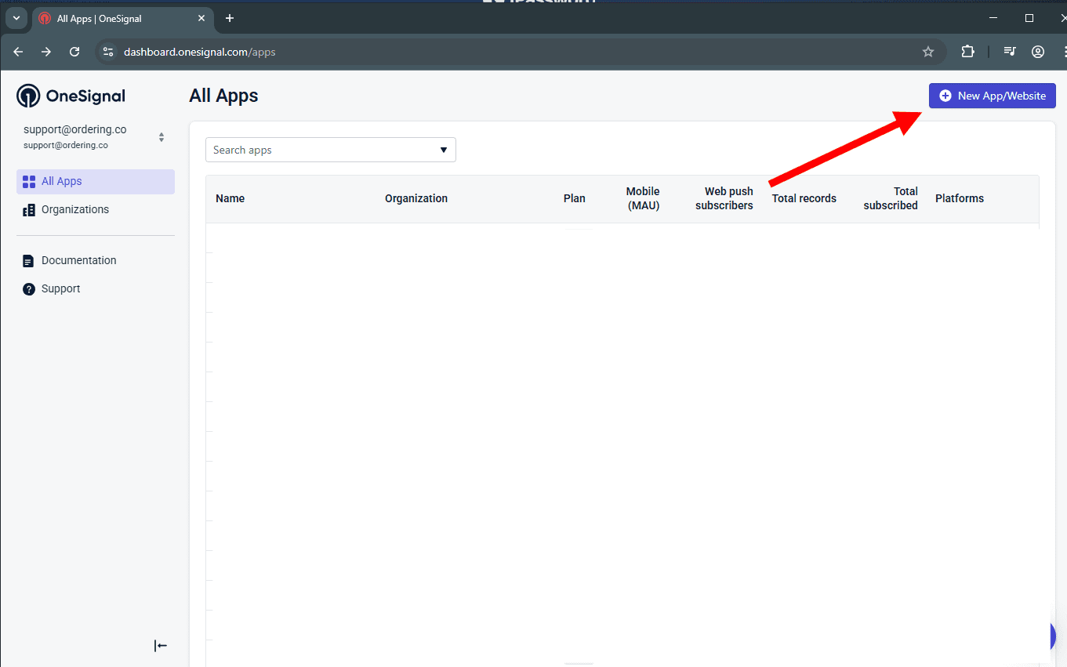Open a new browser tab
Image resolution: width=1067 pixels, height=667 pixels.
point(229,18)
